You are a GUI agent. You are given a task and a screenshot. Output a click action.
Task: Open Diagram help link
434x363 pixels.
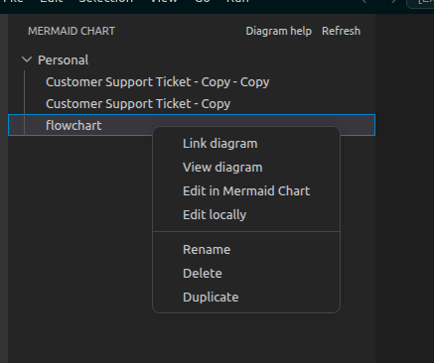pos(279,31)
